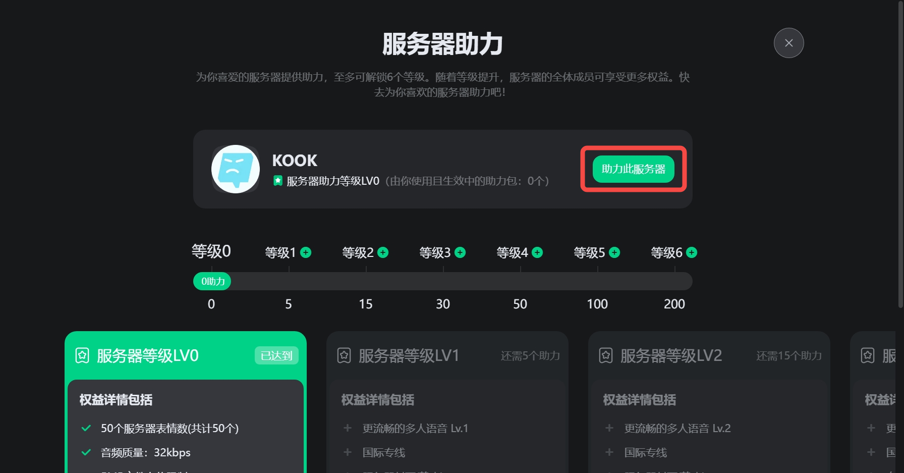
Task: Click the 助力此服务器 green button
Action: [633, 169]
